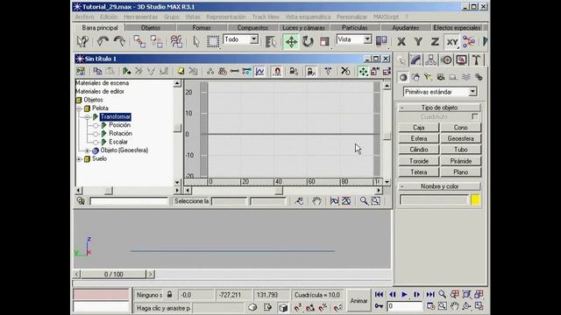Click the Geoesfera primitive button
This screenshot has width=561, height=315.
click(461, 138)
